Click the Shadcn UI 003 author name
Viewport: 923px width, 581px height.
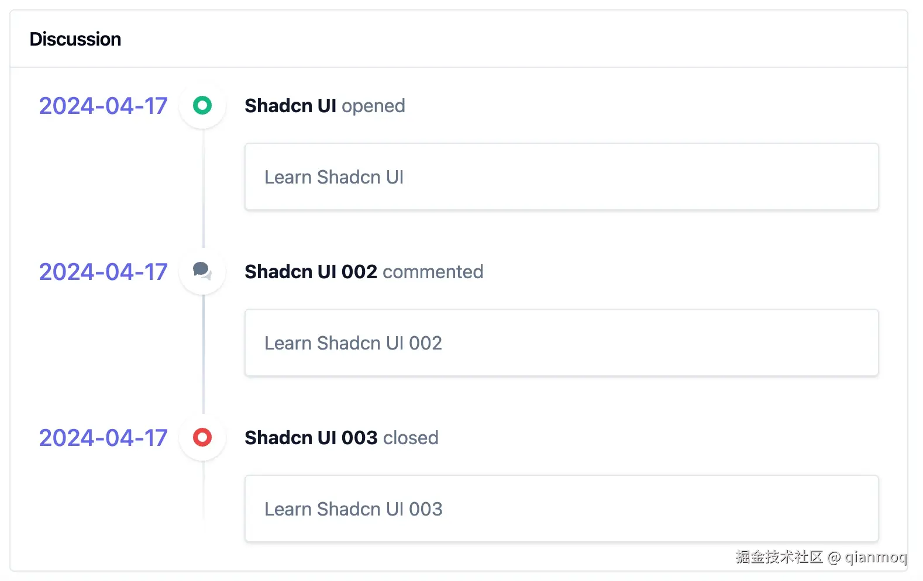[x=311, y=438]
